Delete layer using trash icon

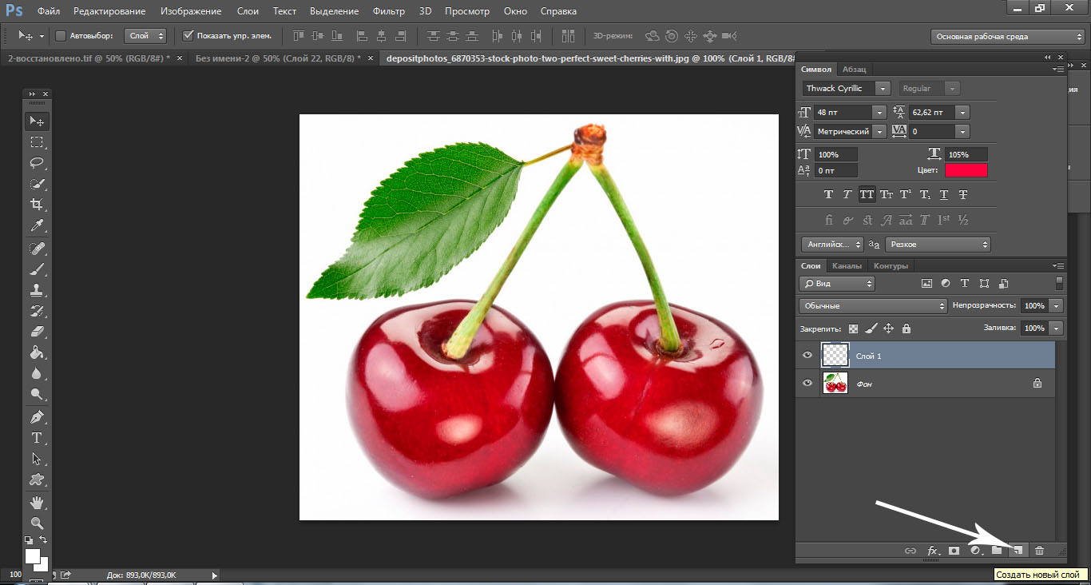[x=1039, y=551]
